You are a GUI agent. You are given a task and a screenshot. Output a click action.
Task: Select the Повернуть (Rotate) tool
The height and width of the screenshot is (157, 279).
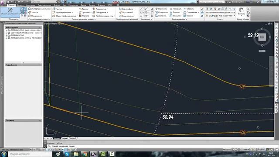(x=176, y=9)
